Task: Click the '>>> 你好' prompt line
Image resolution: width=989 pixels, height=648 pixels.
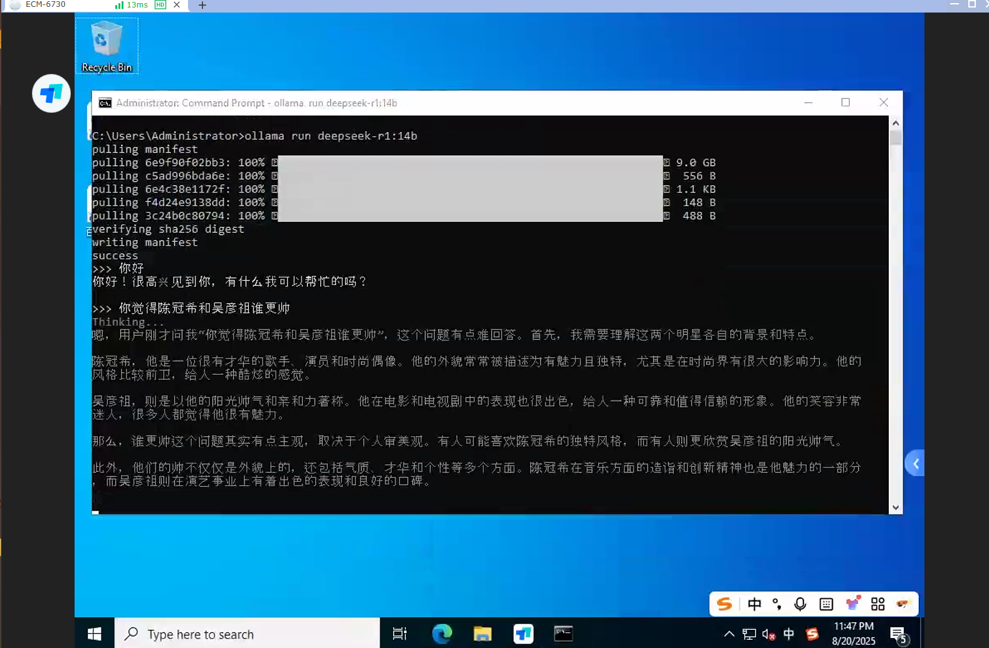Action: pos(118,268)
